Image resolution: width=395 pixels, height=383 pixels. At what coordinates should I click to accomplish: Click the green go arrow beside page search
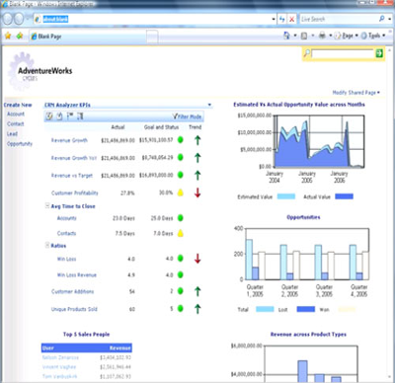(x=379, y=53)
